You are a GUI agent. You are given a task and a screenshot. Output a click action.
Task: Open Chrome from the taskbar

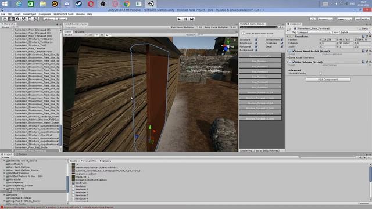pos(127,4)
